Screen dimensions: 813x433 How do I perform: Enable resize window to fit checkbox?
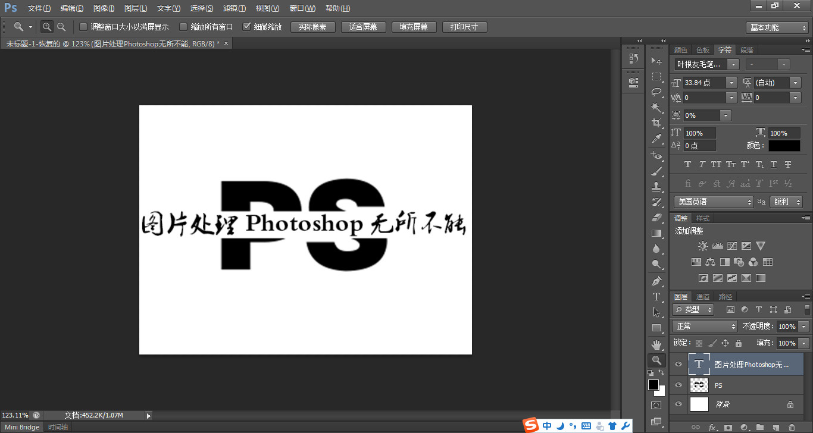(83, 27)
